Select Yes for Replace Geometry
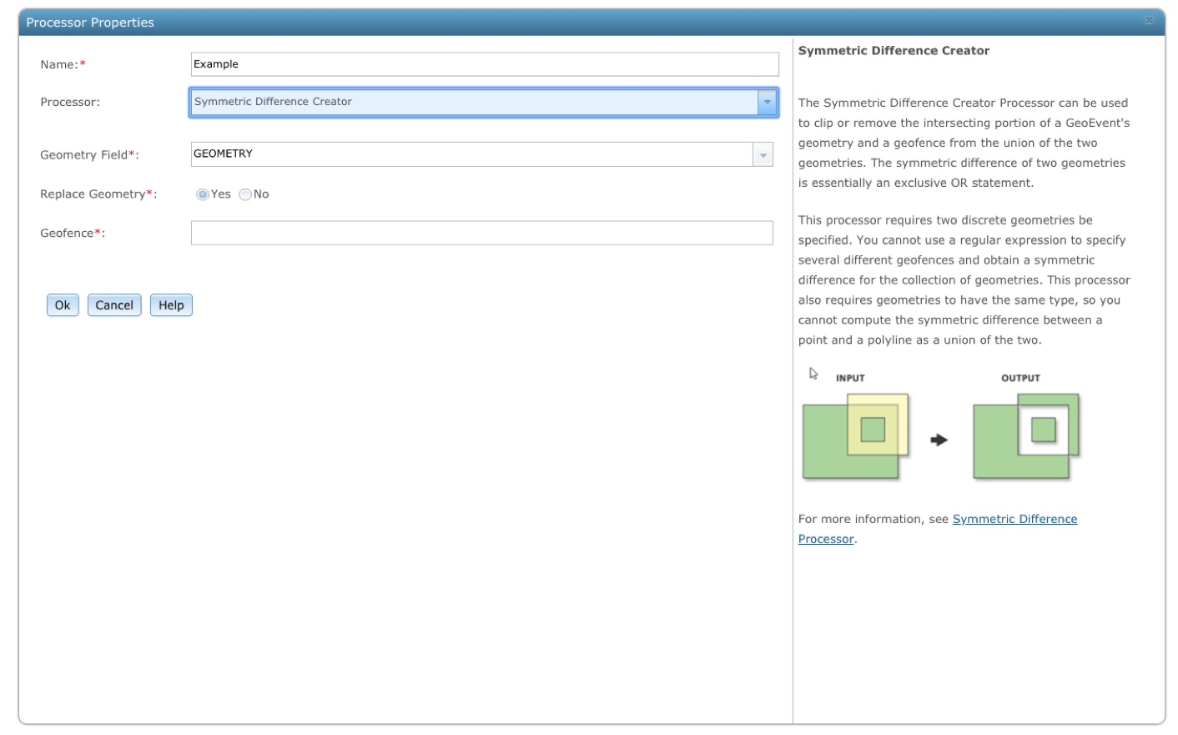The image size is (1178, 735). click(203, 194)
